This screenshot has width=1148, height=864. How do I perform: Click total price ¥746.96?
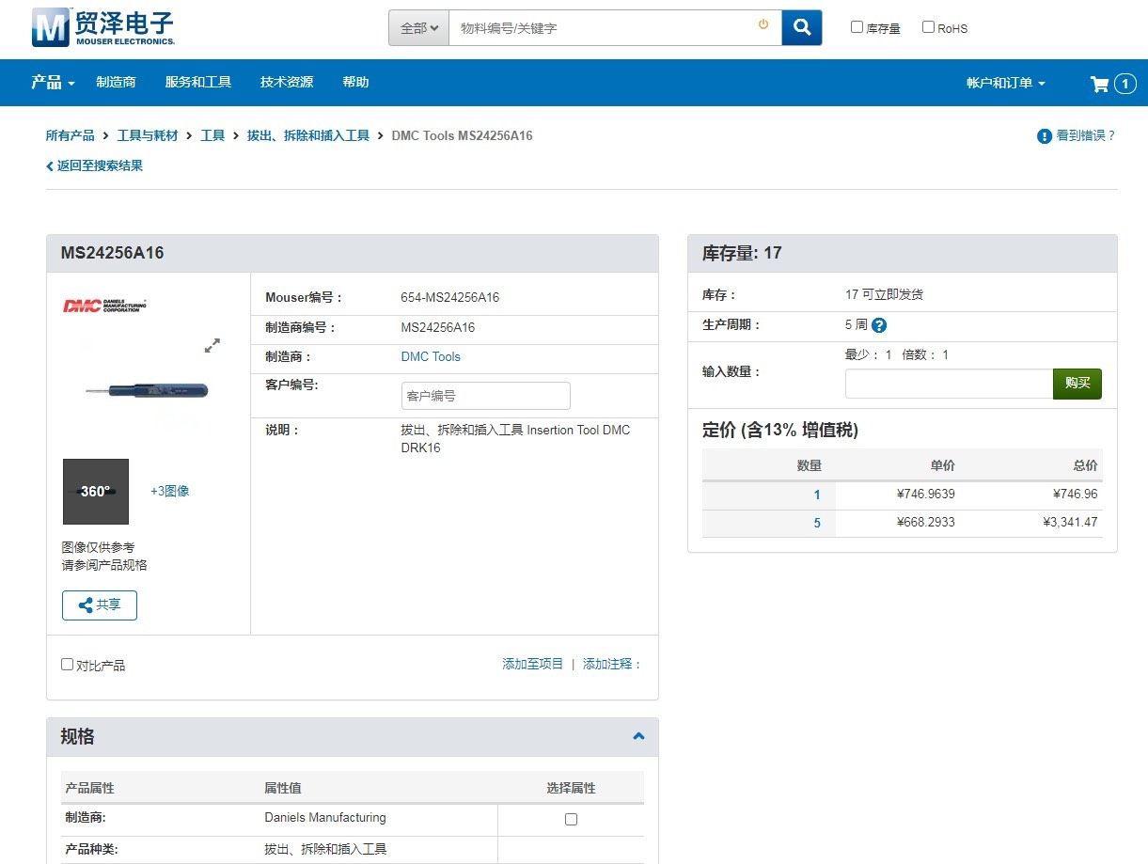tap(1076, 495)
